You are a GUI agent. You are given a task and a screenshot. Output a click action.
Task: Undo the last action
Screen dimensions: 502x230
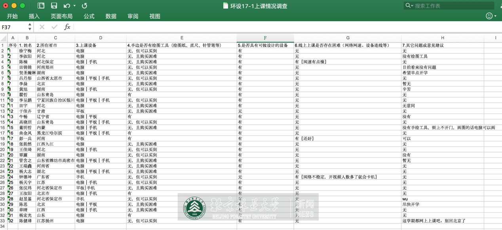coord(67,6)
